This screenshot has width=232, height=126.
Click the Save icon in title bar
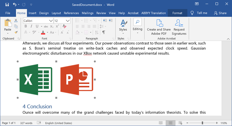[7, 5]
